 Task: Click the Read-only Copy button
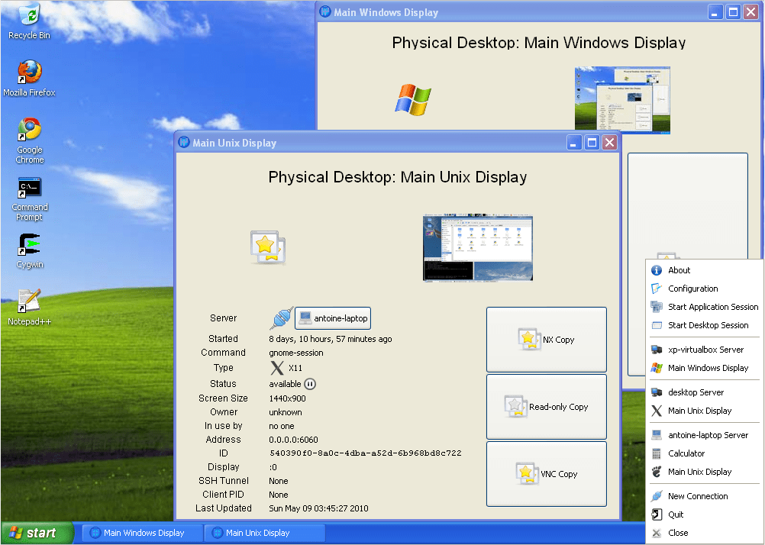click(x=546, y=406)
